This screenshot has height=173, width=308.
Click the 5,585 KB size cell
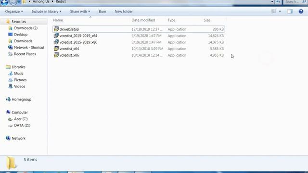coord(217,49)
